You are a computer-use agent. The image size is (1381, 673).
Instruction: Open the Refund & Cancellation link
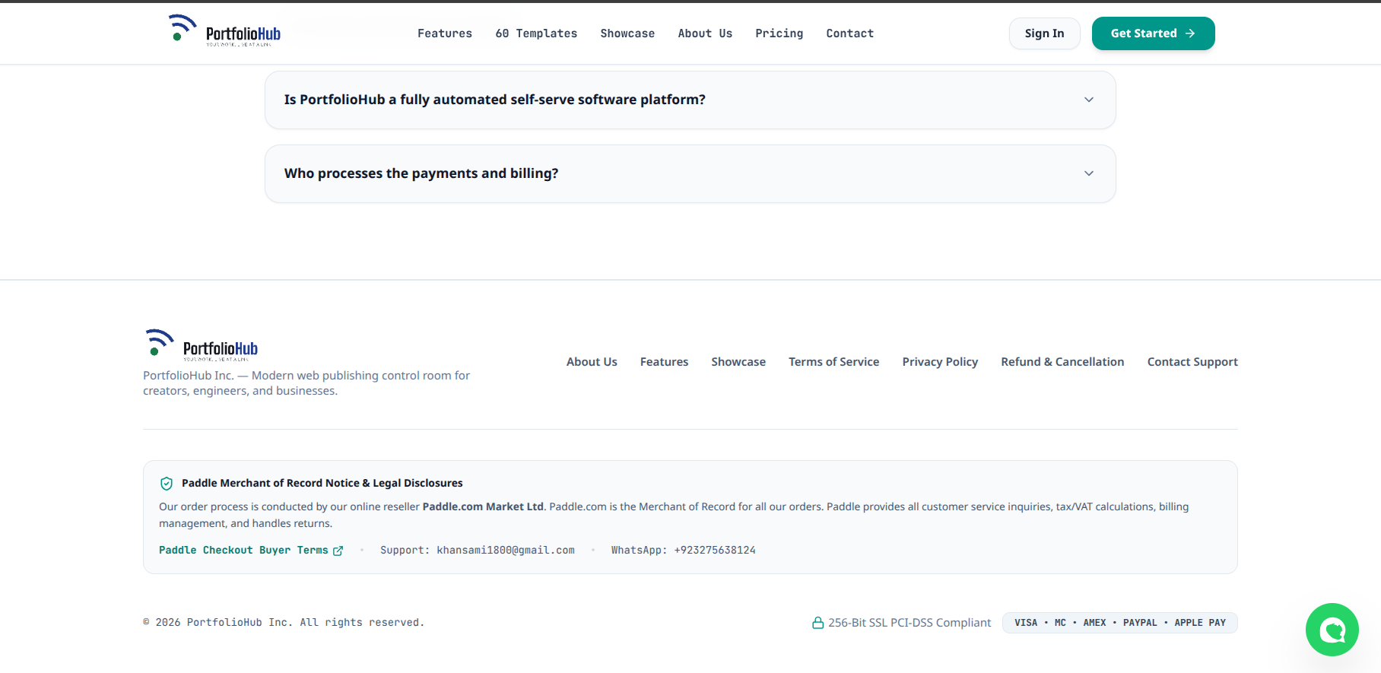tap(1062, 362)
